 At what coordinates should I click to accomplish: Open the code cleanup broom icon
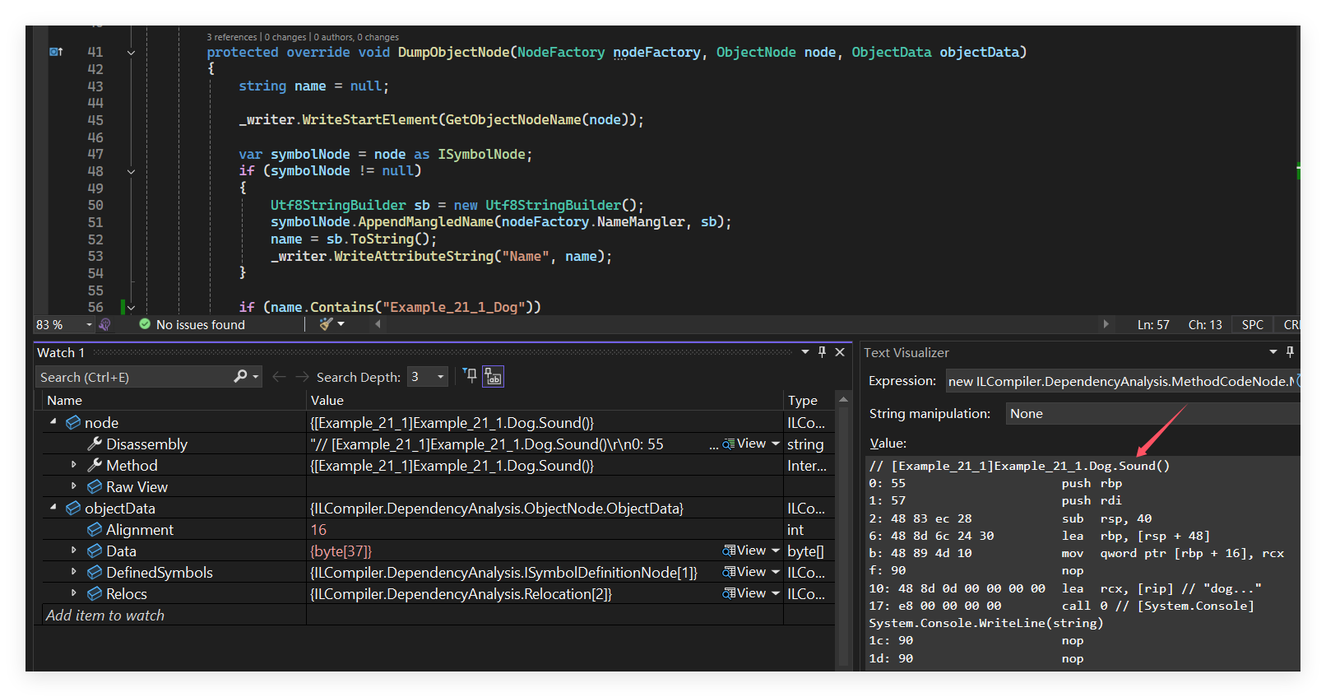coord(327,324)
